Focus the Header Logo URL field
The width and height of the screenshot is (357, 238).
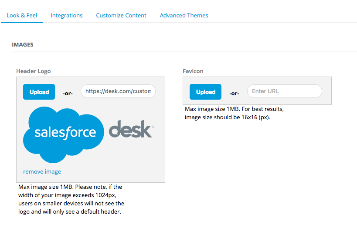[118, 91]
